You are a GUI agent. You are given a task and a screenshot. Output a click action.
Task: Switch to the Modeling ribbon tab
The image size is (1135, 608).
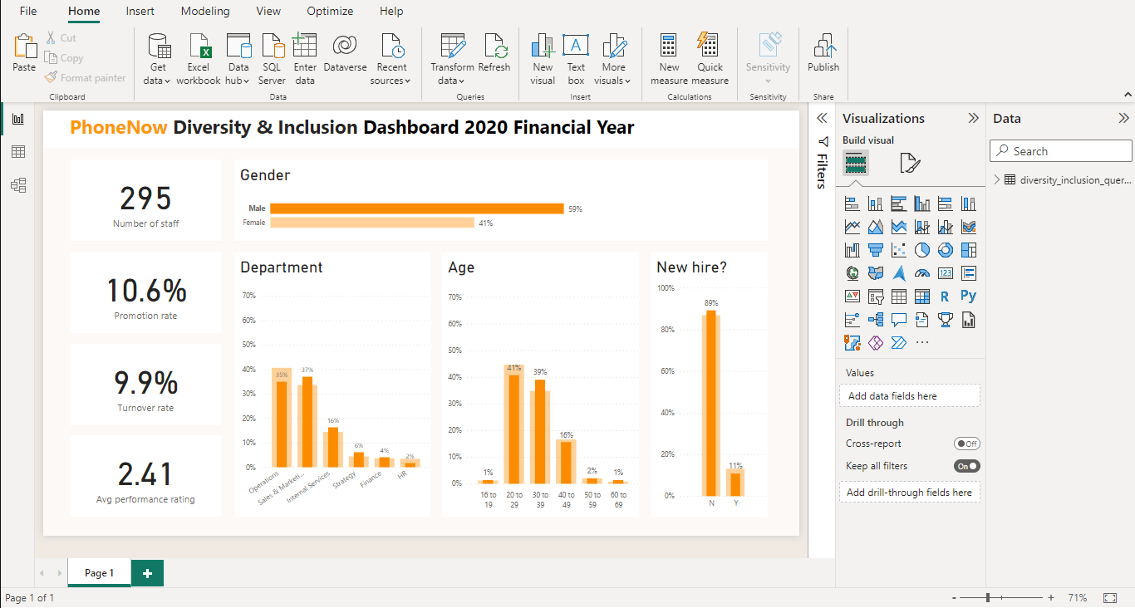(205, 12)
